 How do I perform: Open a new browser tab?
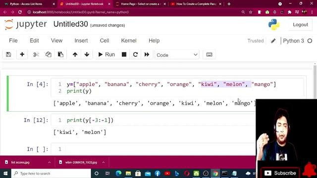tap(229, 4)
